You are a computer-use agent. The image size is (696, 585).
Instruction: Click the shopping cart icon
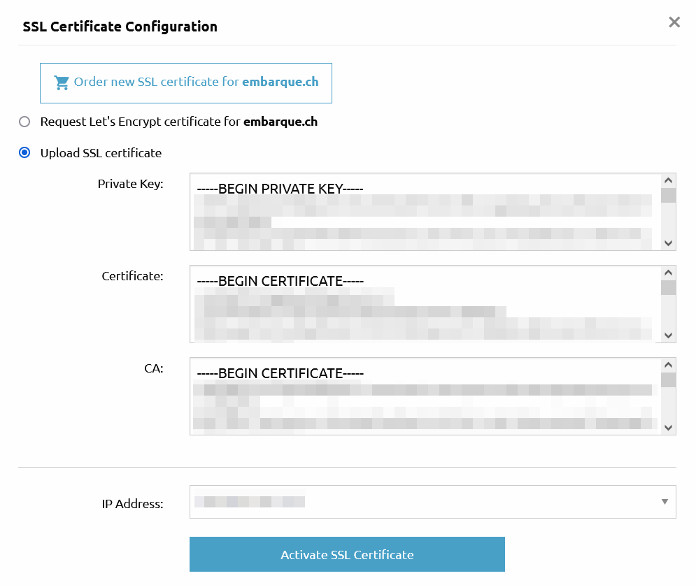62,82
